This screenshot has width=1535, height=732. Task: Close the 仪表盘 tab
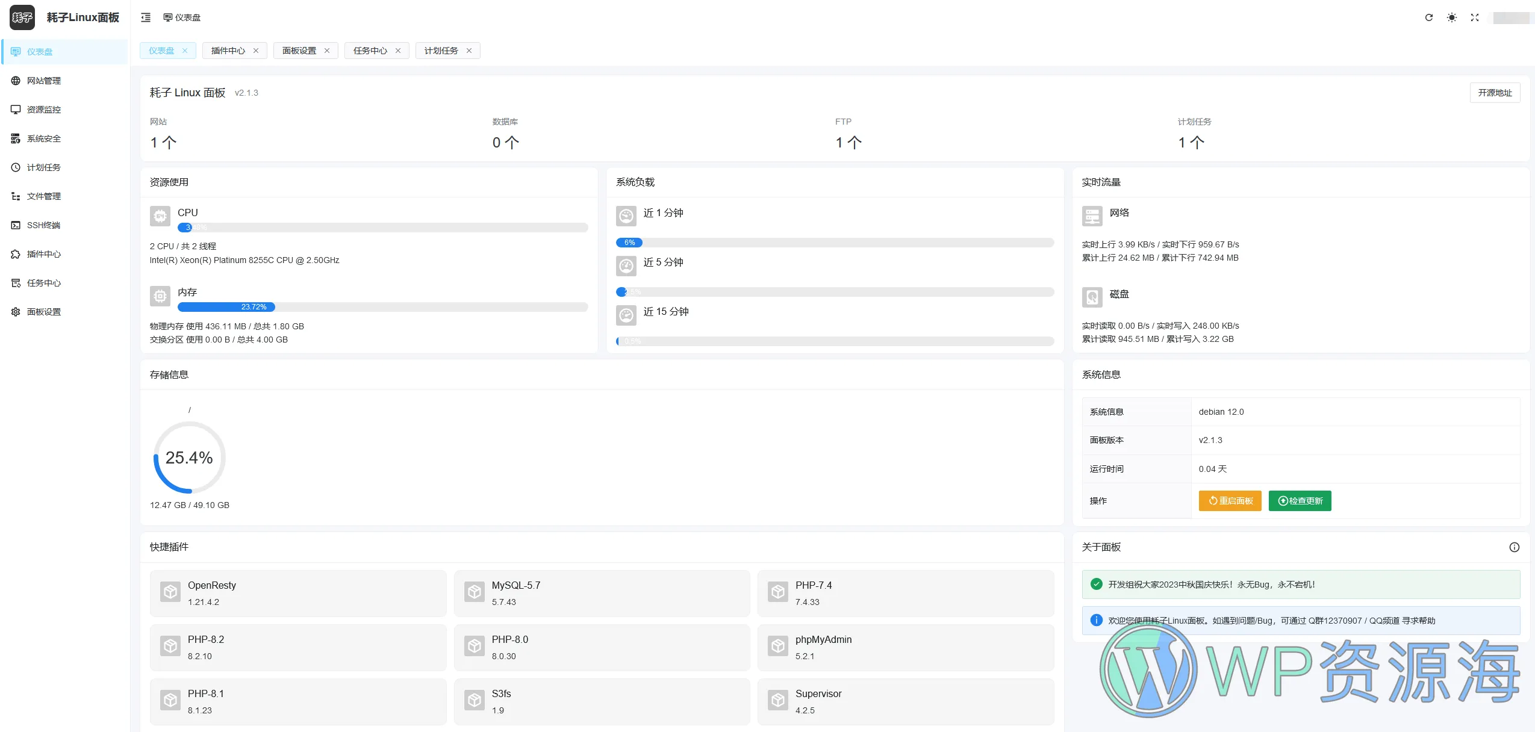click(185, 51)
